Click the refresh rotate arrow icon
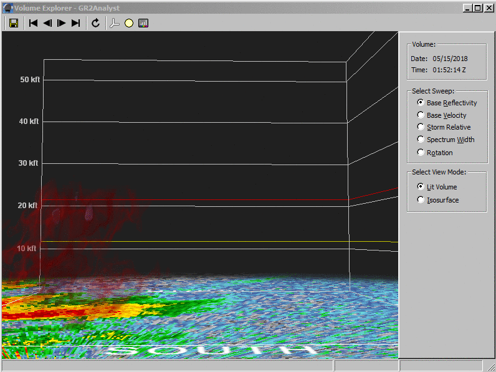The width and height of the screenshot is (496, 372). click(95, 23)
